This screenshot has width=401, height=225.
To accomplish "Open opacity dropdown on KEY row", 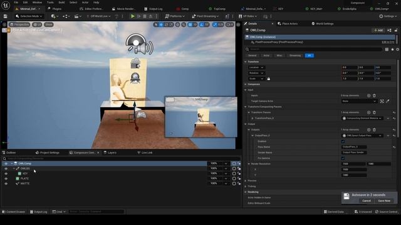I will [226, 174].
